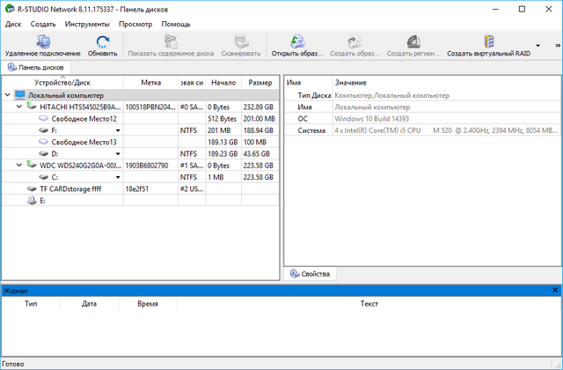The image size is (563, 370).
Task: Click the Открыть образ toolbar icon
Action: tap(296, 41)
